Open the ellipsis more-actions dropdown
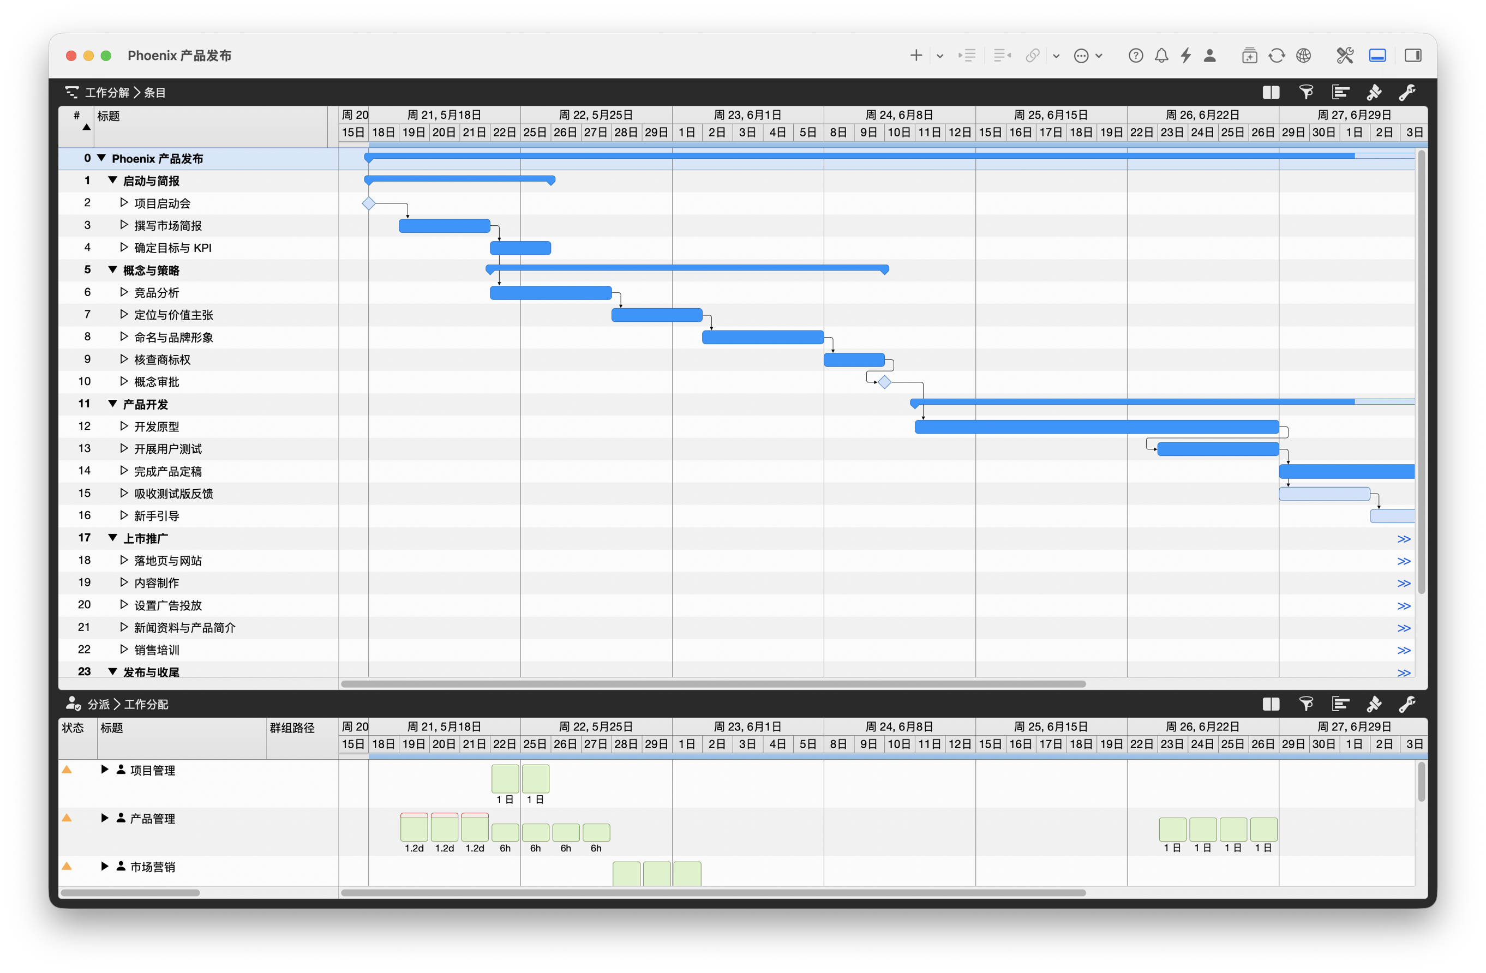 [x=1088, y=56]
